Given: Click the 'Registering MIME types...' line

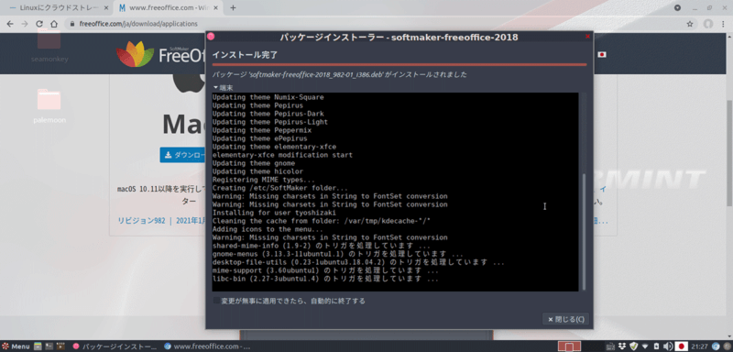Looking at the screenshot, I should (x=263, y=180).
